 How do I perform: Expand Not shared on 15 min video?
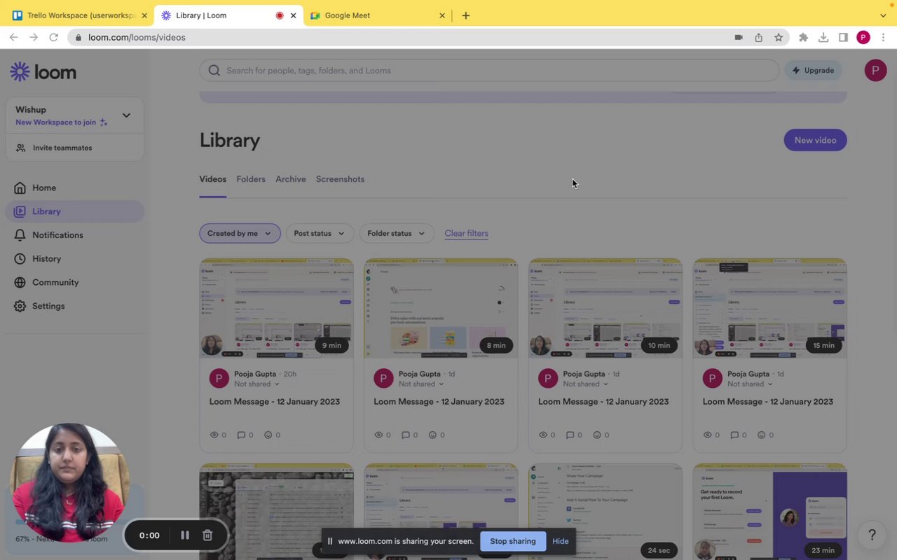[x=750, y=384]
